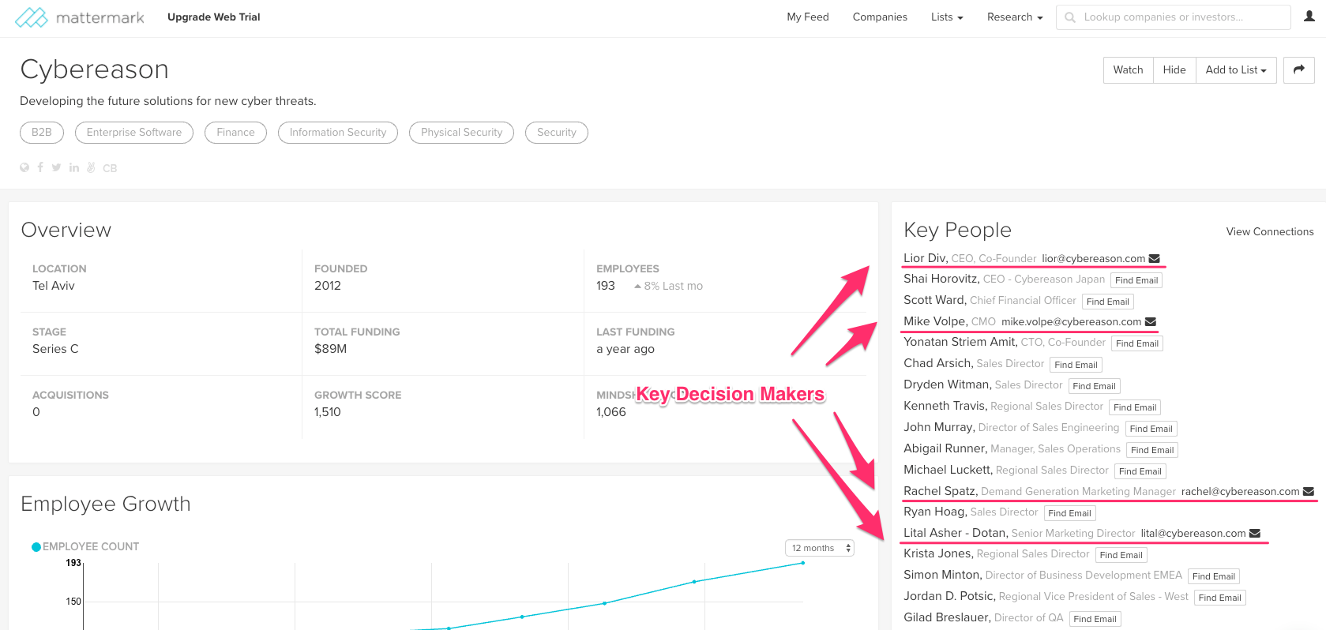This screenshot has height=630, width=1326.
Task: Find email for Dryden Witman
Action: pyautogui.click(x=1095, y=386)
